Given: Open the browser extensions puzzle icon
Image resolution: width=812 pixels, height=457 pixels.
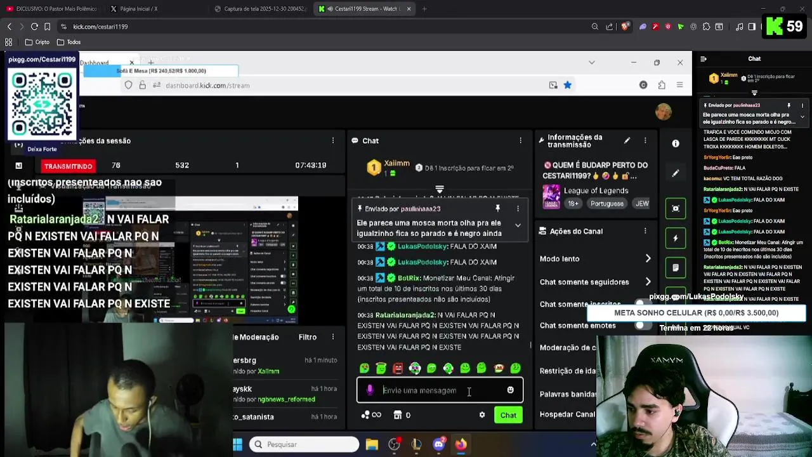Looking at the screenshot, I should click(x=705, y=27).
